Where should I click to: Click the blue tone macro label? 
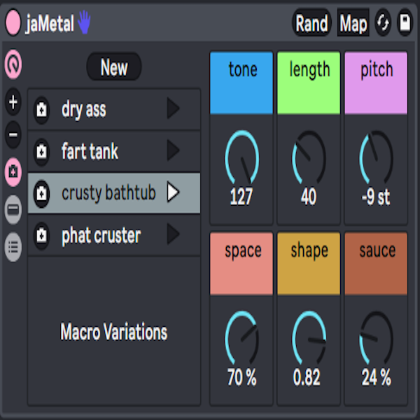[x=241, y=82]
